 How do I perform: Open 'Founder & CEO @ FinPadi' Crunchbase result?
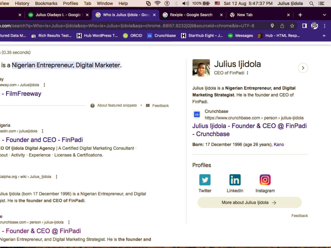coord(41,231)
